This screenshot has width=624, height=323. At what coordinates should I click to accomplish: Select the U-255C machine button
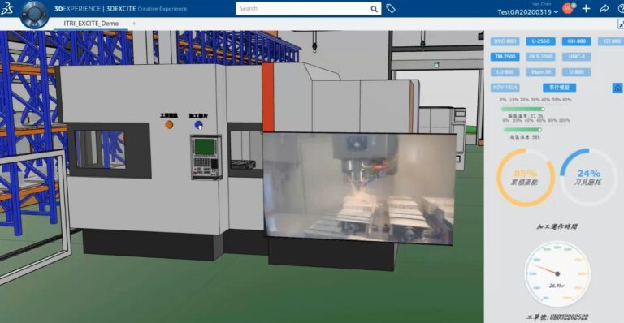tap(540, 41)
